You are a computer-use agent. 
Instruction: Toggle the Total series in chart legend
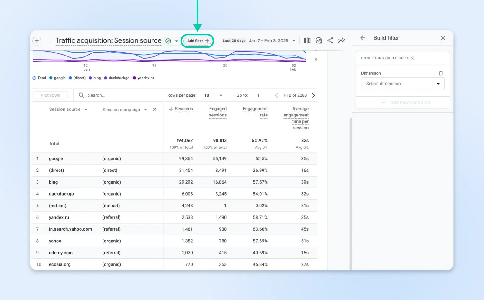(39, 78)
